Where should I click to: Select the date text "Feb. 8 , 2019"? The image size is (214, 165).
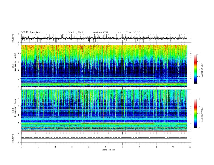click(x=75, y=32)
